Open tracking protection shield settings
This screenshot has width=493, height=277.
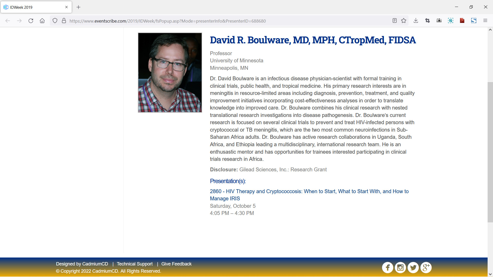coord(55,21)
